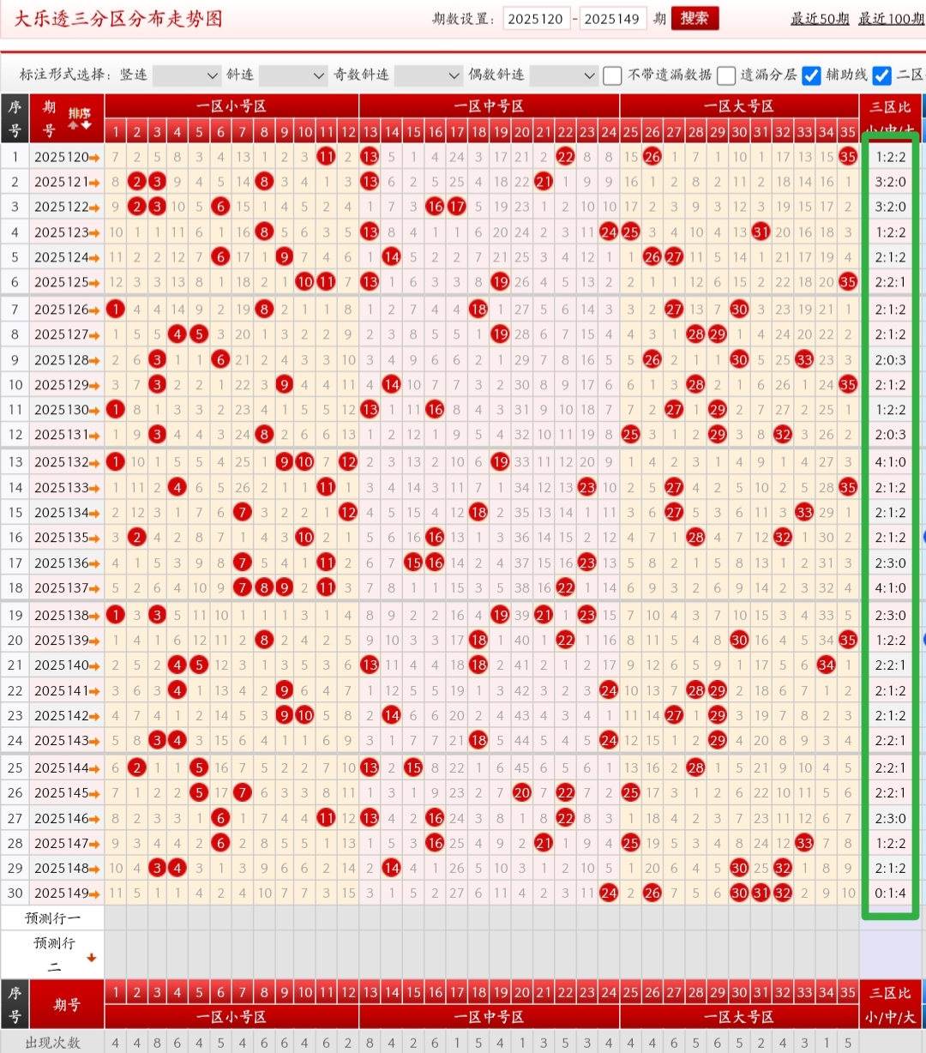Click the red down arrow in 预测行二
926x1053 pixels.
(91, 958)
